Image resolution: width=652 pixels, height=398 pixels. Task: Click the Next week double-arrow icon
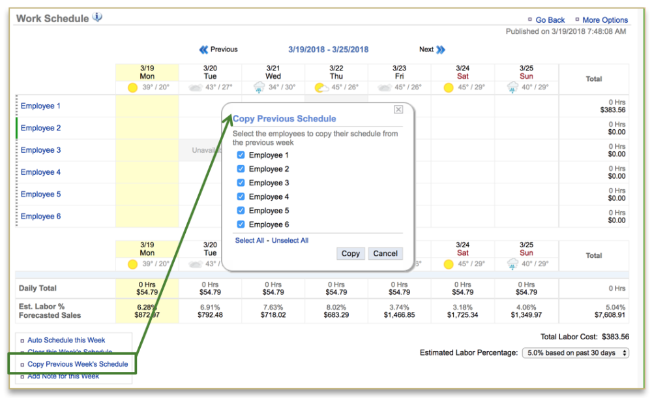tap(441, 50)
